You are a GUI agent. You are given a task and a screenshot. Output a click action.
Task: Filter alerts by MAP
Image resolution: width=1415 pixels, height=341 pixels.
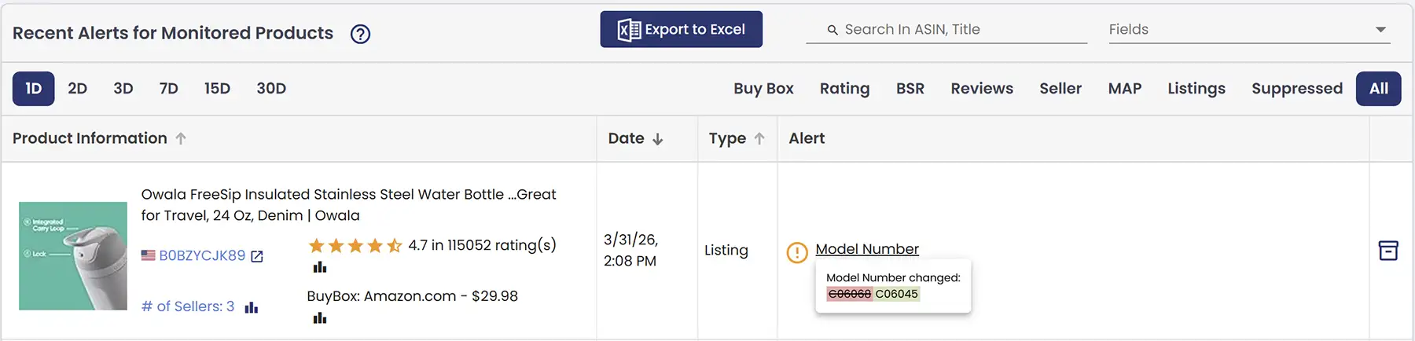point(1125,89)
